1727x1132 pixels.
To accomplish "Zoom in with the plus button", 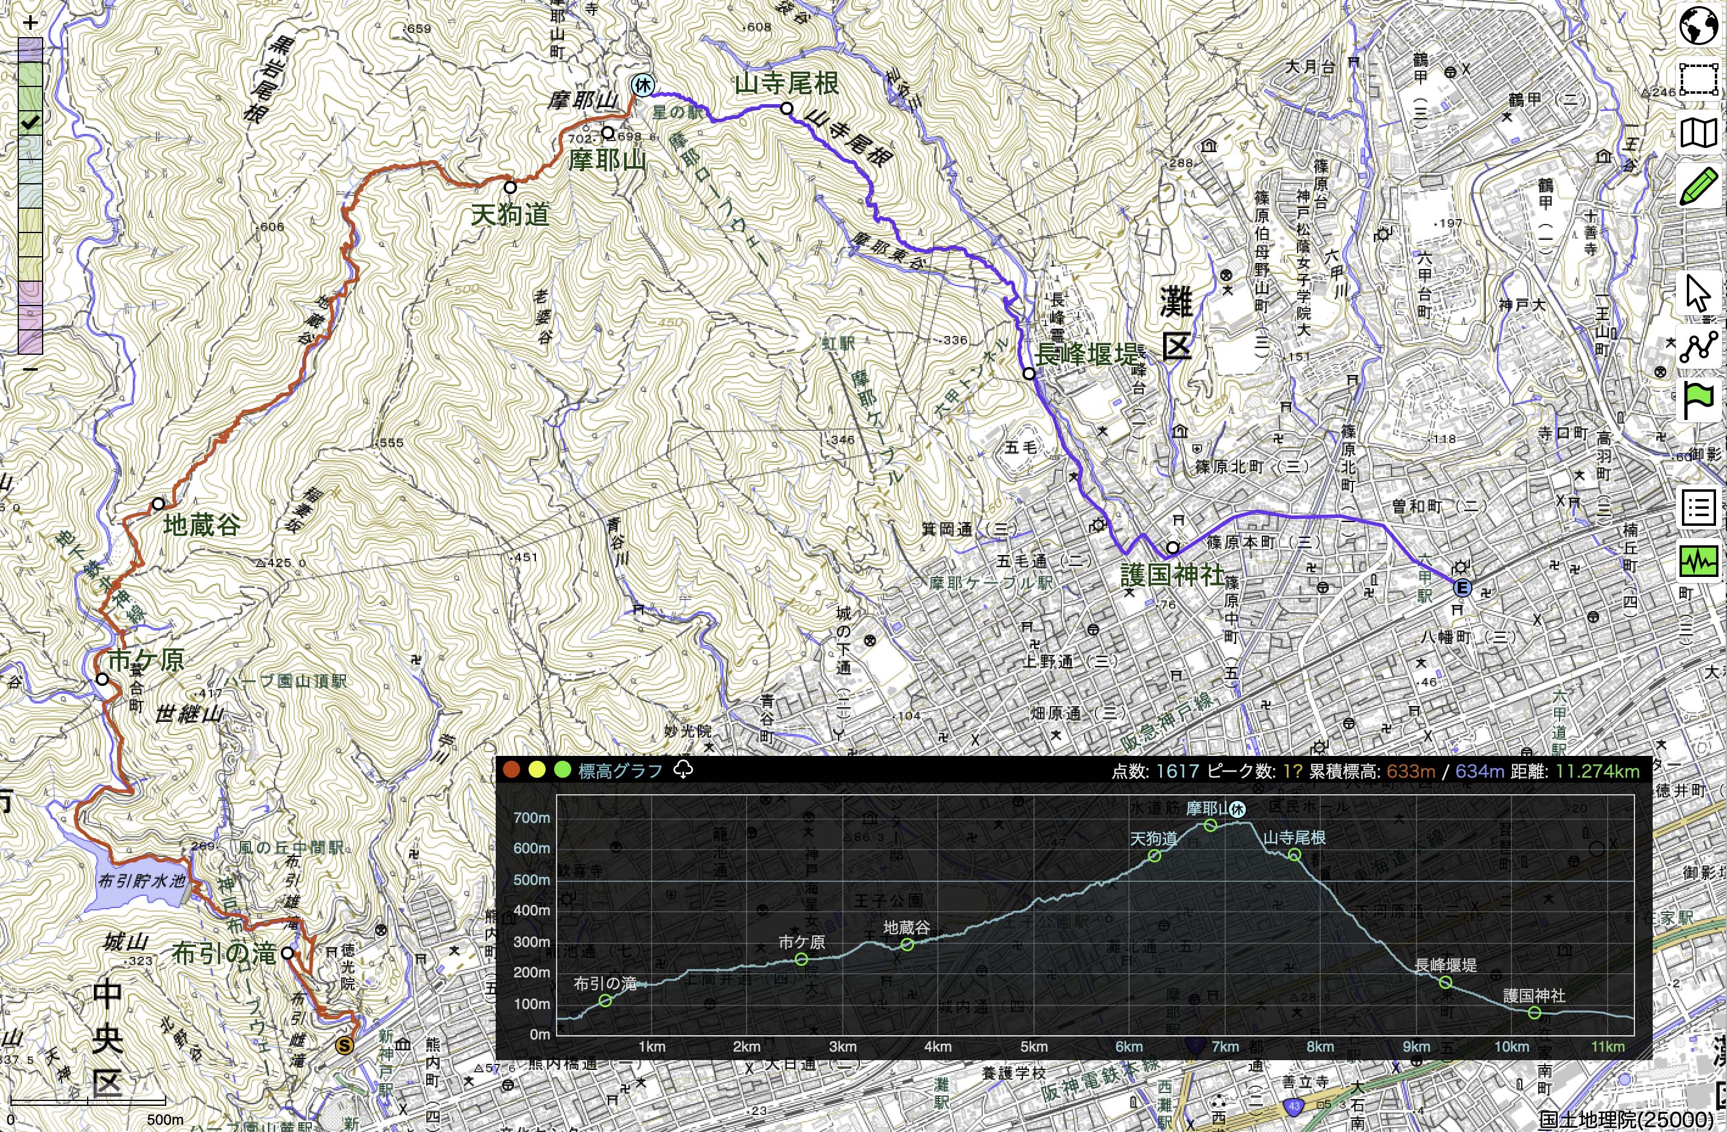I will point(30,23).
